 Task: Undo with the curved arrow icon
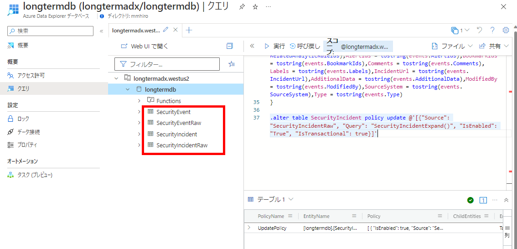[x=480, y=30]
